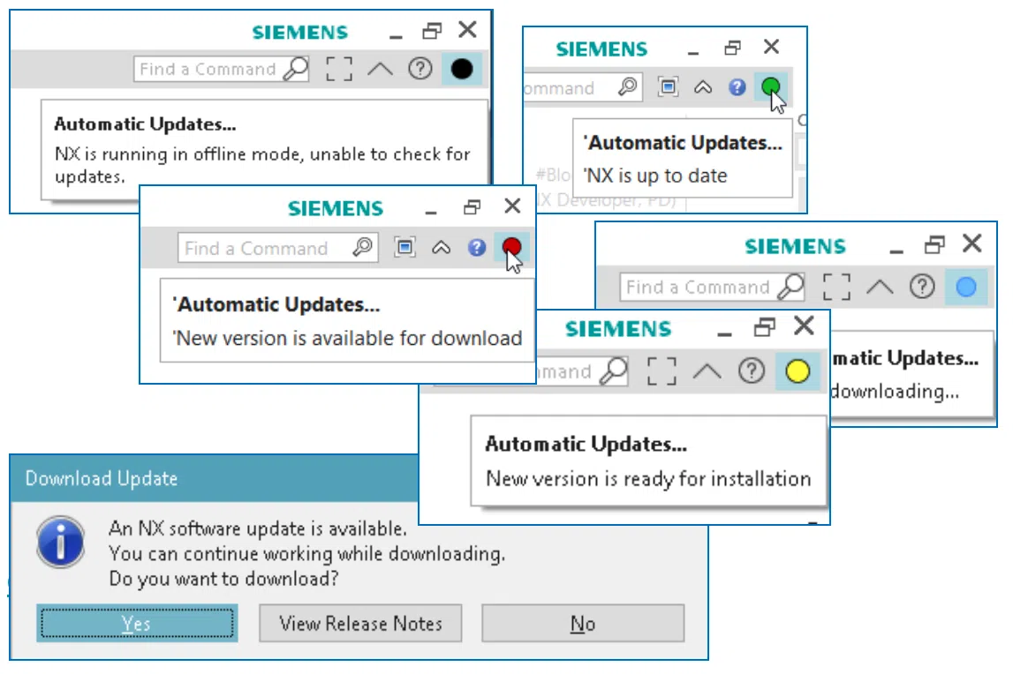Viewport: 1013px width, 674px height.
Task: Open help in the yellow-indicator window
Action: [x=752, y=371]
